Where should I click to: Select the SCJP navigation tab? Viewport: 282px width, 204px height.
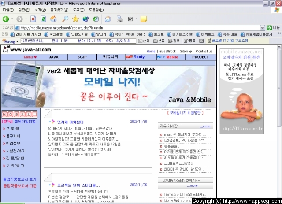(82, 57)
